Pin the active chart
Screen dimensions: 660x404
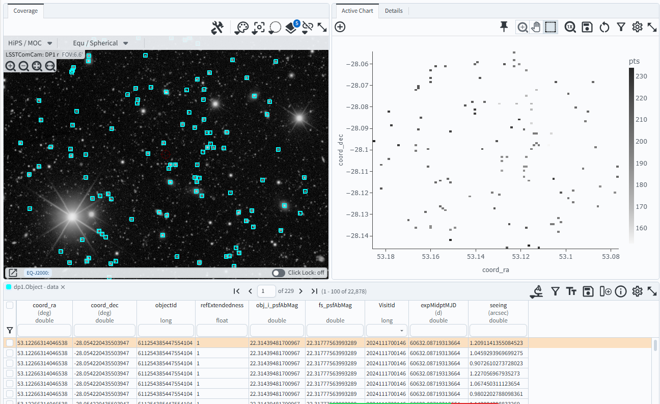pos(504,27)
